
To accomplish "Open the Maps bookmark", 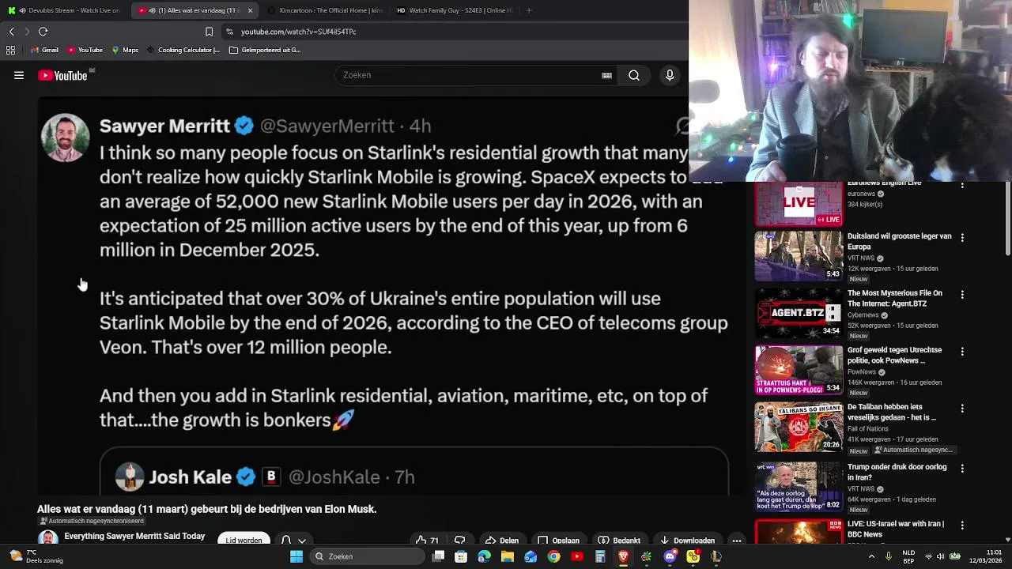I will [x=125, y=50].
